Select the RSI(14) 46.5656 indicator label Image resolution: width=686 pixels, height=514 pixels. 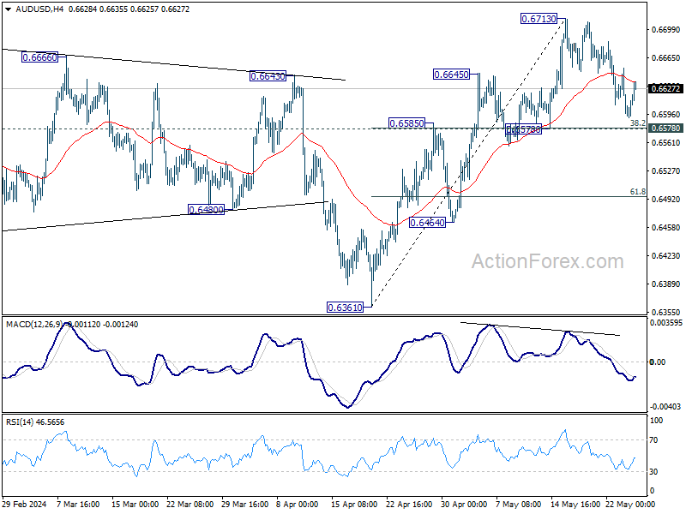[x=35, y=422]
